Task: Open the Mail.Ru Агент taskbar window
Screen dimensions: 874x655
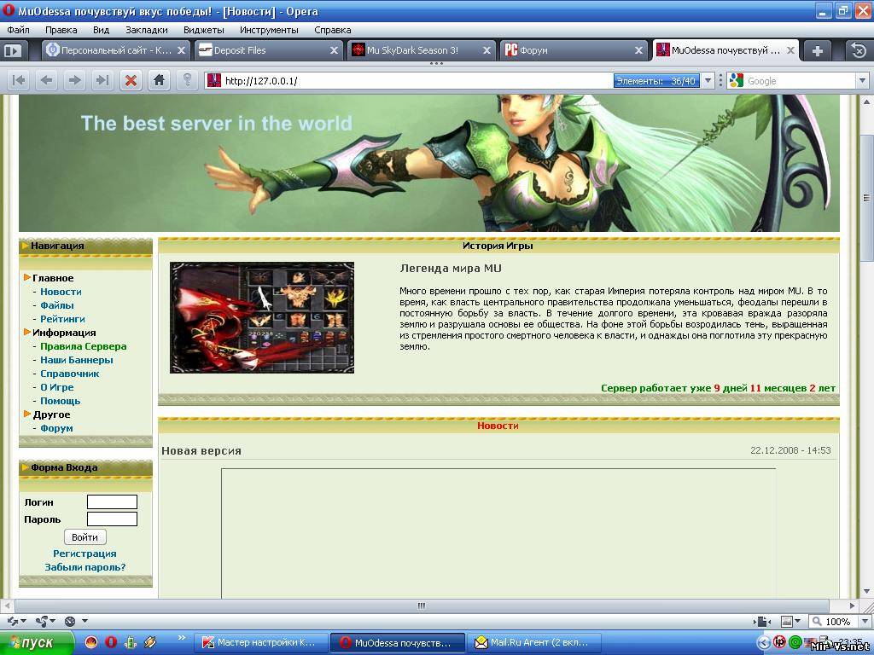Action: pyautogui.click(x=533, y=643)
